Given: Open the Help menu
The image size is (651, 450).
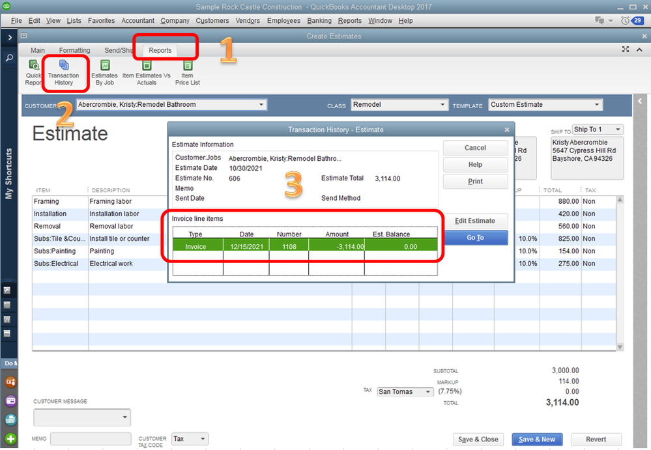Looking at the screenshot, I should click(405, 20).
